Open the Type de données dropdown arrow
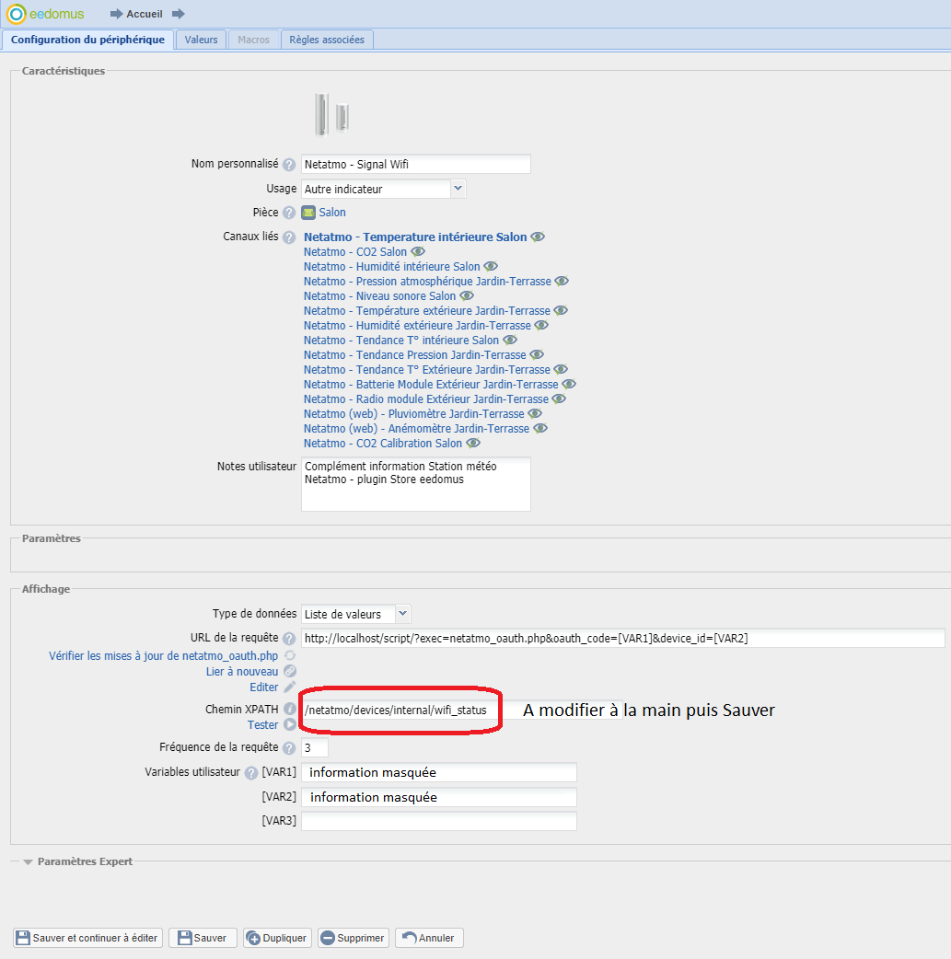 pos(402,614)
